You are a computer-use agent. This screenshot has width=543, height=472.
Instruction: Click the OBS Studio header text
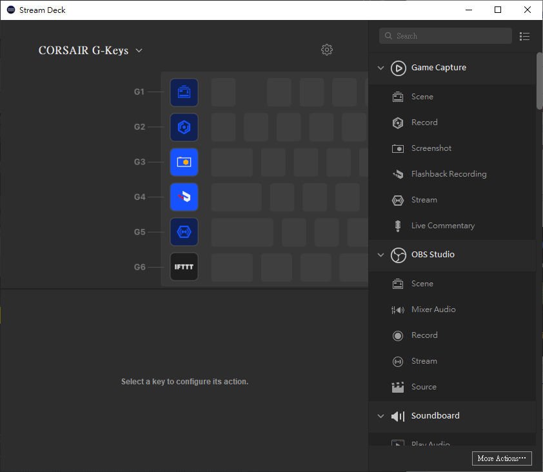(433, 255)
